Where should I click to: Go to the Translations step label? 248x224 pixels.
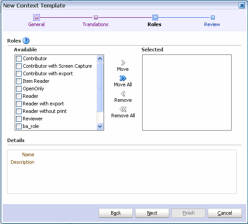pos(95,24)
